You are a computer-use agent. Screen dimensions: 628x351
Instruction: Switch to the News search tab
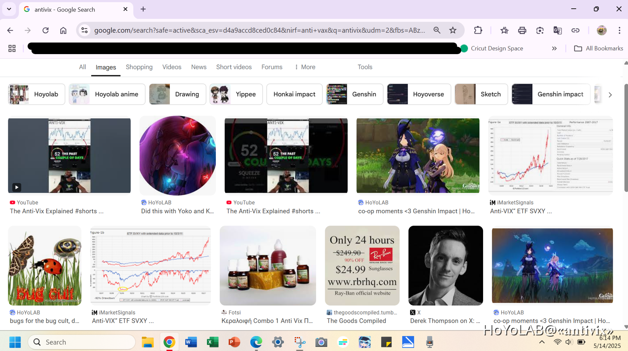click(x=199, y=67)
